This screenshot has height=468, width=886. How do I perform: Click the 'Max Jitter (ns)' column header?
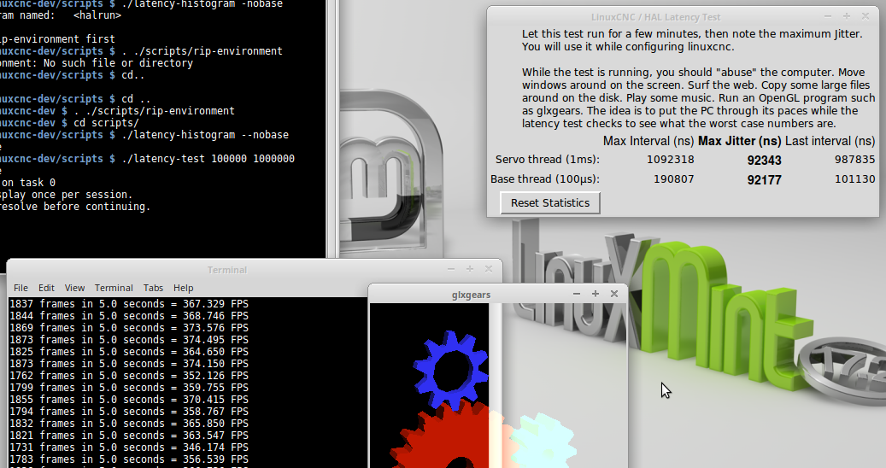pyautogui.click(x=740, y=141)
